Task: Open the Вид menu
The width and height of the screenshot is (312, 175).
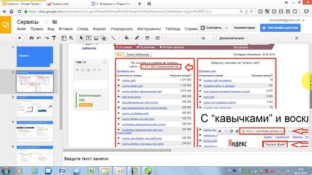Action: [x=51, y=29]
